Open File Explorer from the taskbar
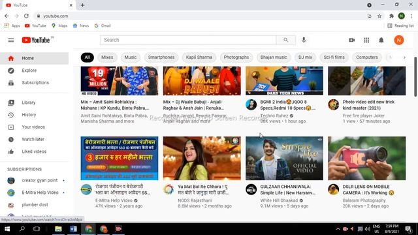The image size is (418, 235). coord(58,229)
